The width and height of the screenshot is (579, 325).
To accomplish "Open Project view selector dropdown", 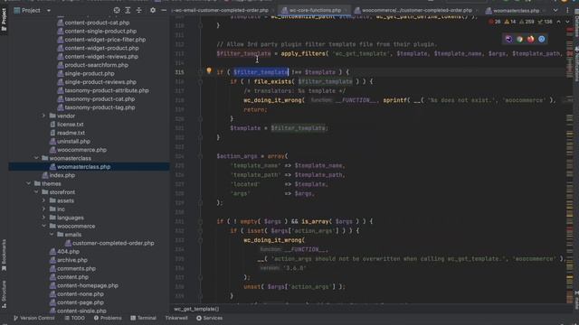I will click(x=48, y=11).
